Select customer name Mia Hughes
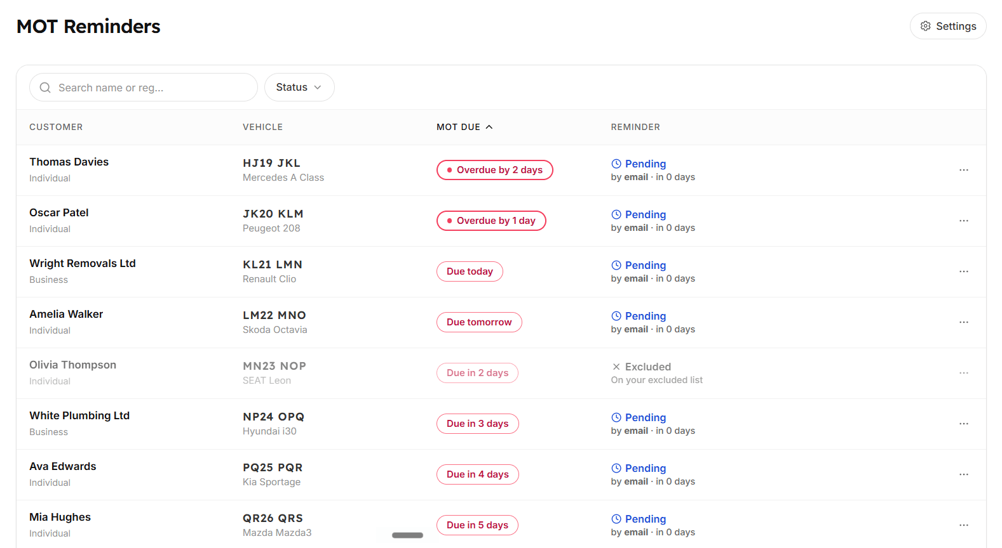 [x=60, y=517]
